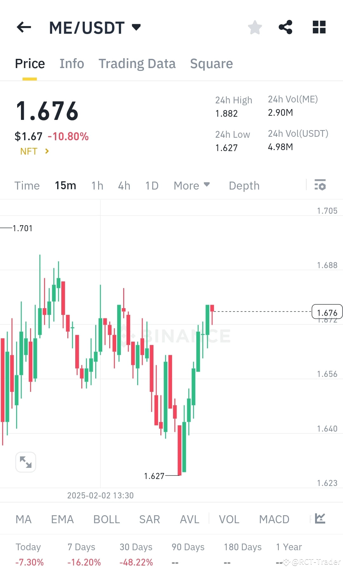Switch to the Trading Data tab
The image size is (343, 569).
[137, 63]
